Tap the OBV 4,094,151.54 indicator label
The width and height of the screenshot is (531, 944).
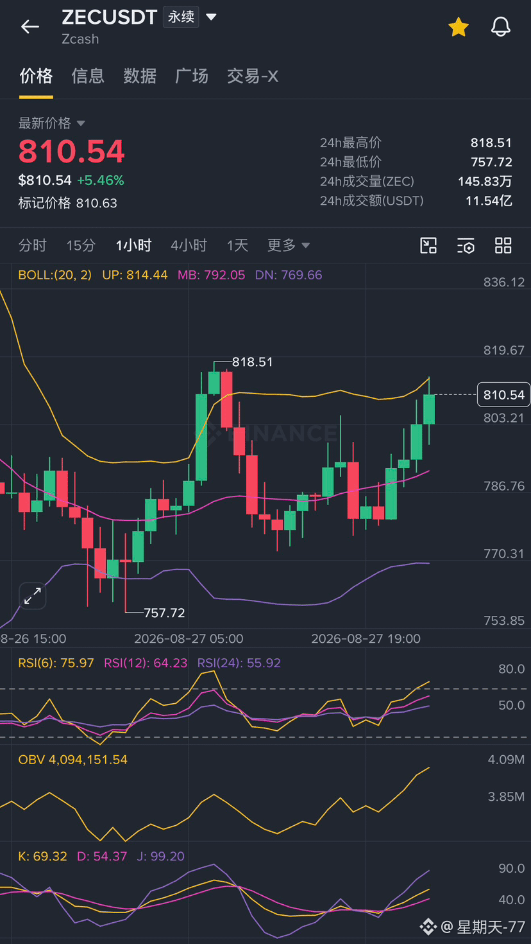(x=73, y=760)
